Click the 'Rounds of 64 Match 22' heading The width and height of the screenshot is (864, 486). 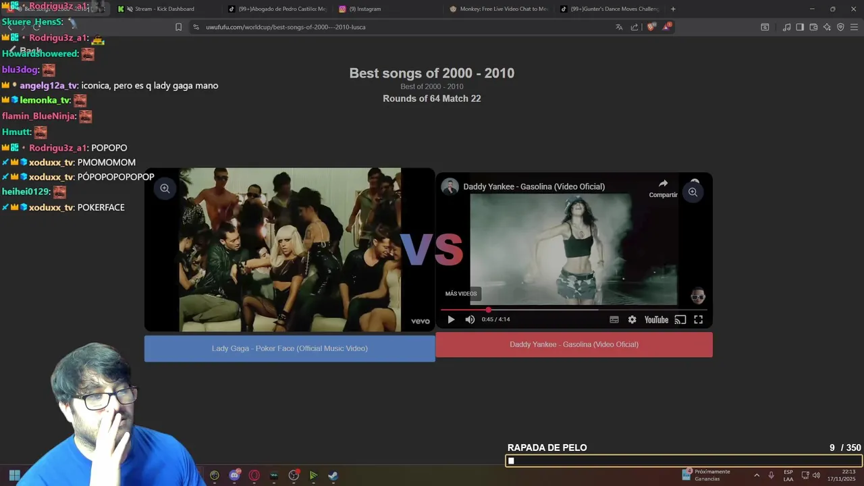432,99
